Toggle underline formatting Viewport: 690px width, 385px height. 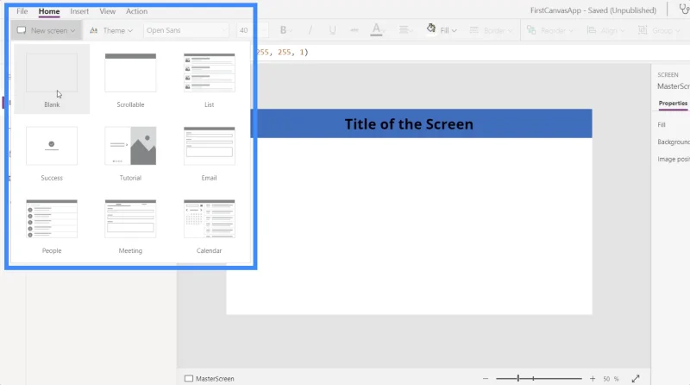(x=332, y=30)
